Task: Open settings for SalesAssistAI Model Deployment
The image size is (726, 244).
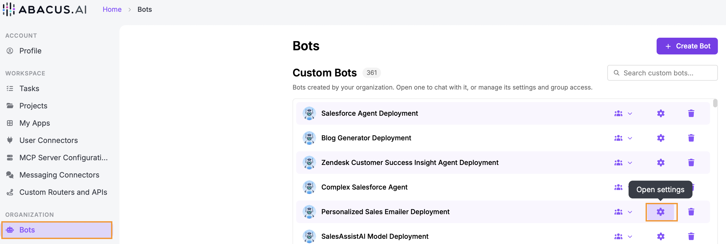Action: tap(661, 236)
